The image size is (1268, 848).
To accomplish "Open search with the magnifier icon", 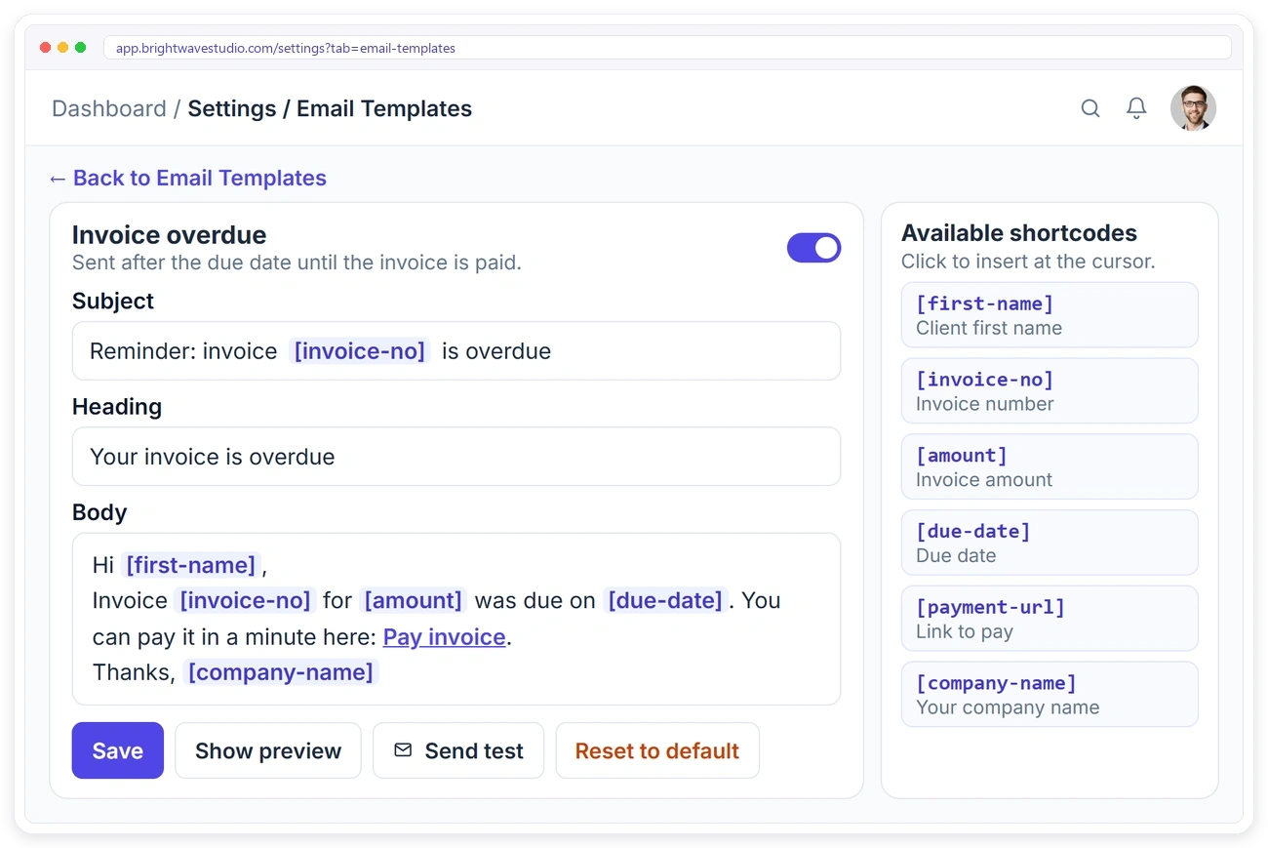I will (1090, 108).
